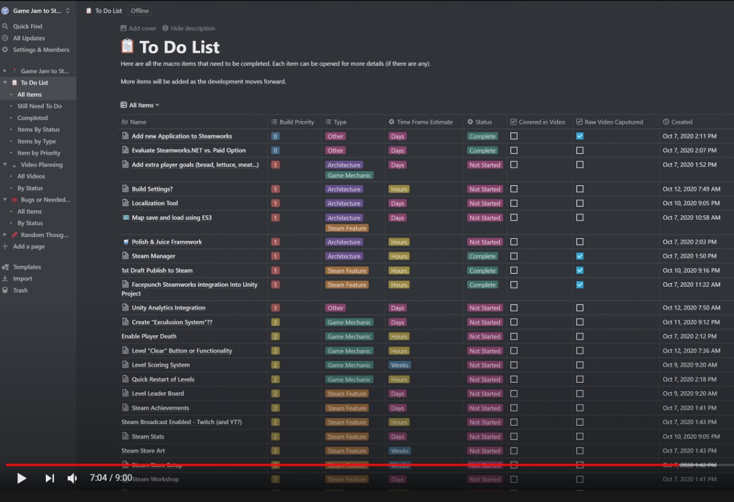Open Settings & Members gear icon

[x=5, y=50]
